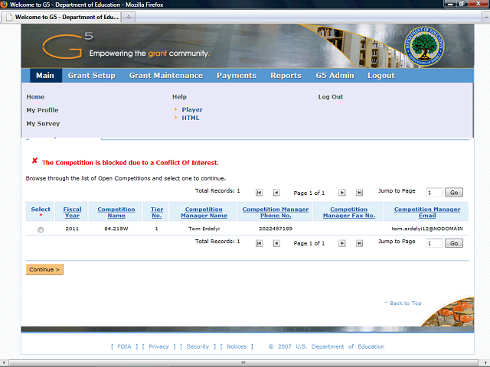The width and height of the screenshot is (490, 367).
Task: Open the Player help link
Action: pos(192,109)
